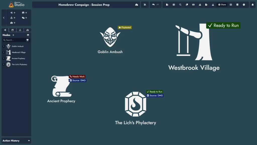Screen dimensions: 257x145
Task: Click the notifications bell icon
Action: 252,5
